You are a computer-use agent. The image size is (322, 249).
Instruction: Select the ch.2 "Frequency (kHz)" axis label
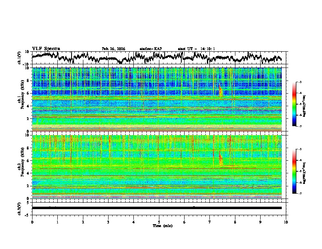(x=23, y=162)
